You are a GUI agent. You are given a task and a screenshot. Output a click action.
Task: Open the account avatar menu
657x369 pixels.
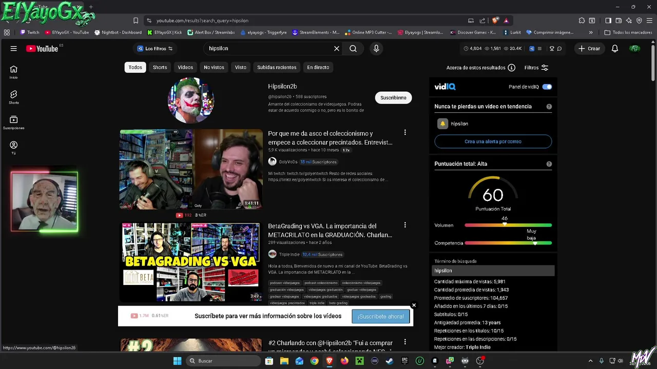(635, 48)
